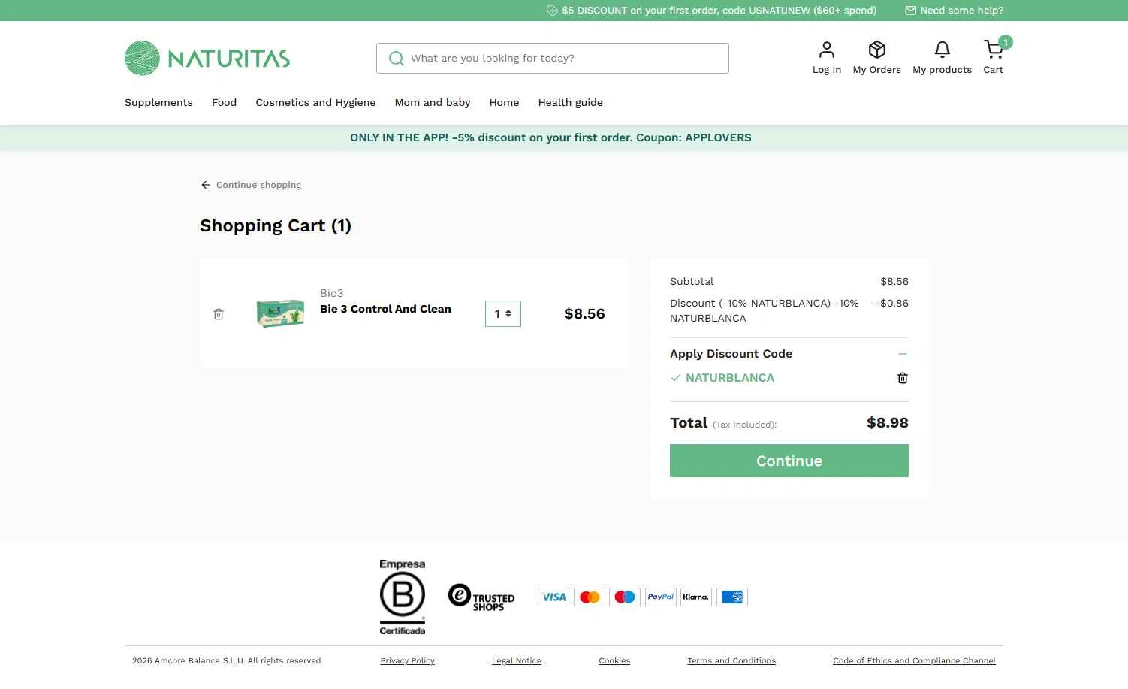Screen dimensions: 1128x689
Task: Click the search magnifier icon
Action: click(396, 59)
